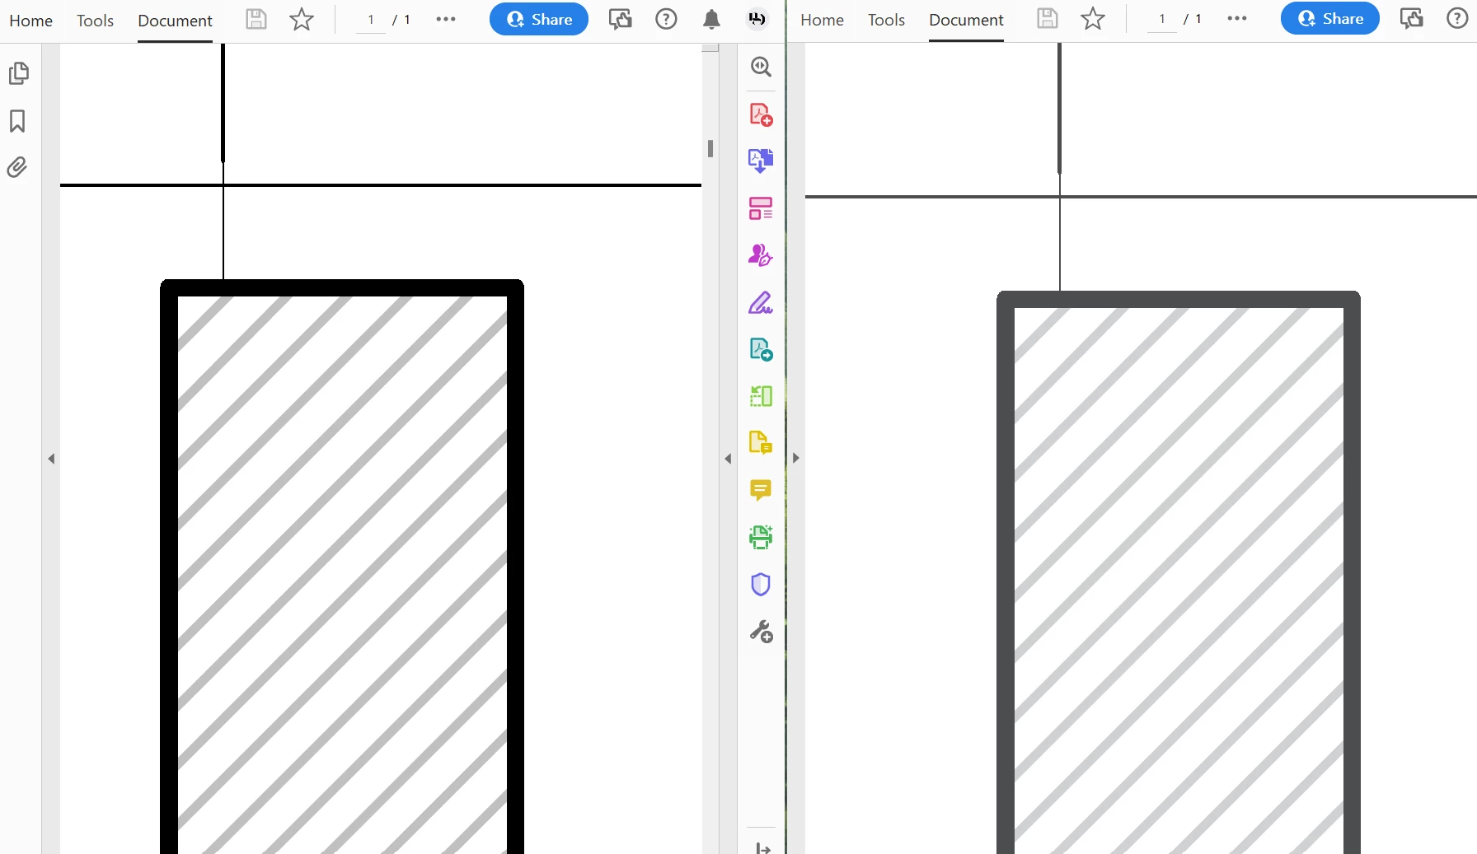Open the Protect shield tool
The image size is (1477, 854).
(x=761, y=584)
